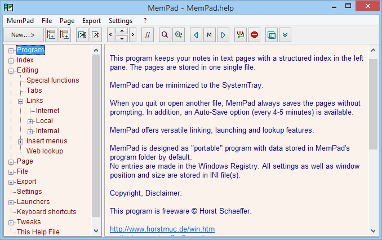Click the double down chevron icon
Image resolution: width=382 pixels, height=240 pixels.
coord(285,35)
